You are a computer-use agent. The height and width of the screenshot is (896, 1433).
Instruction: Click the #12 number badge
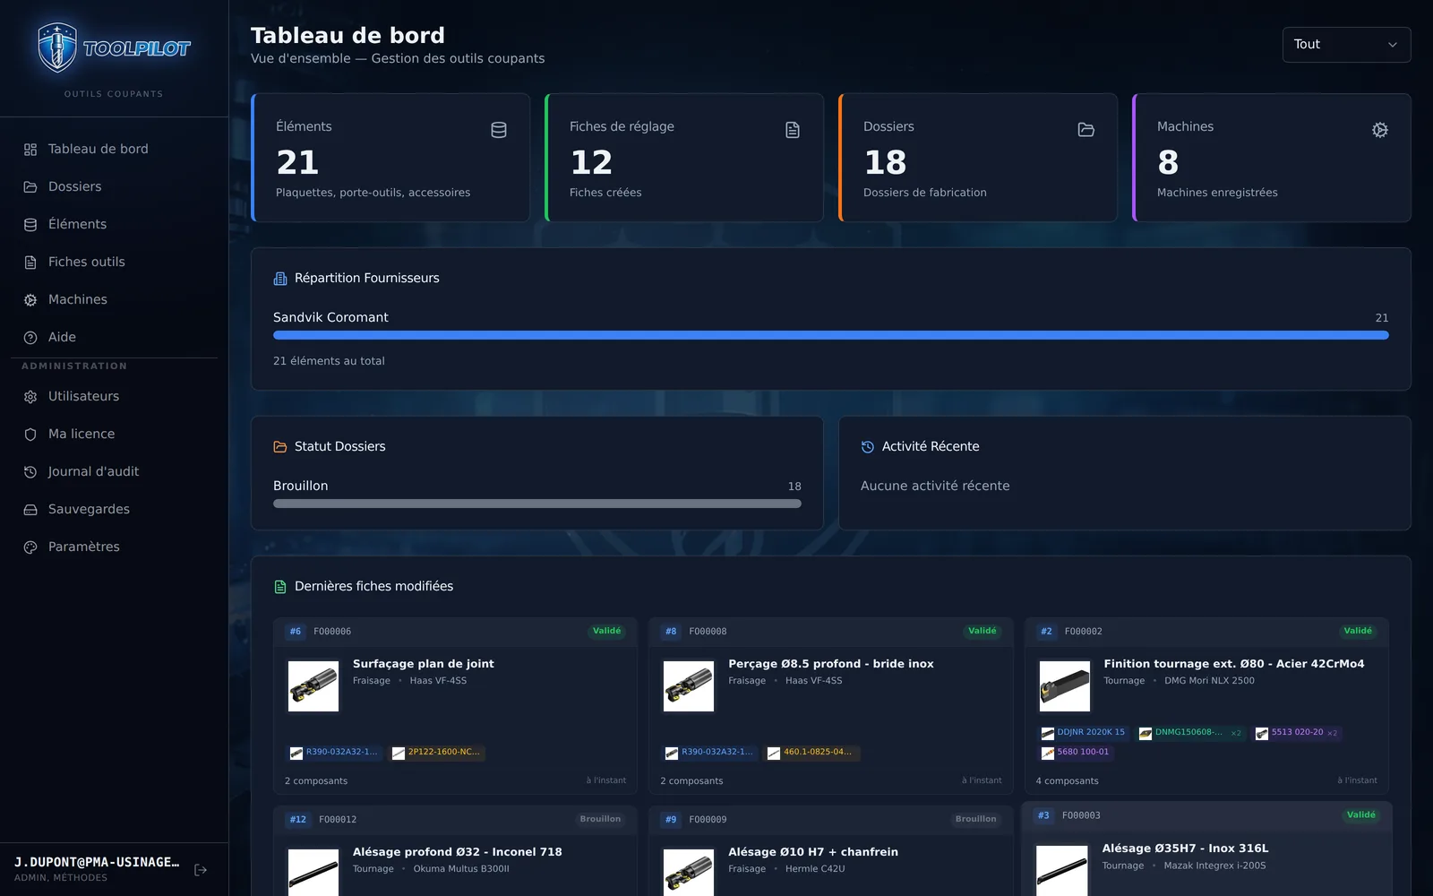(x=298, y=820)
